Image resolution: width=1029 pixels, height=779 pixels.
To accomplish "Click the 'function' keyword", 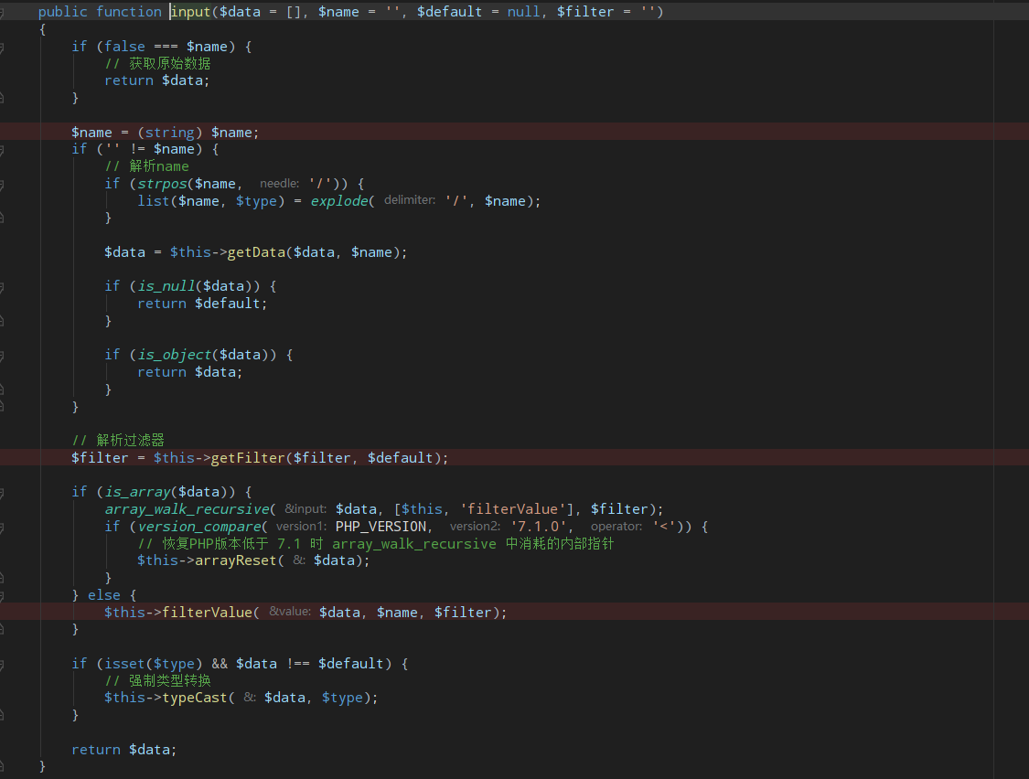I will (x=129, y=12).
